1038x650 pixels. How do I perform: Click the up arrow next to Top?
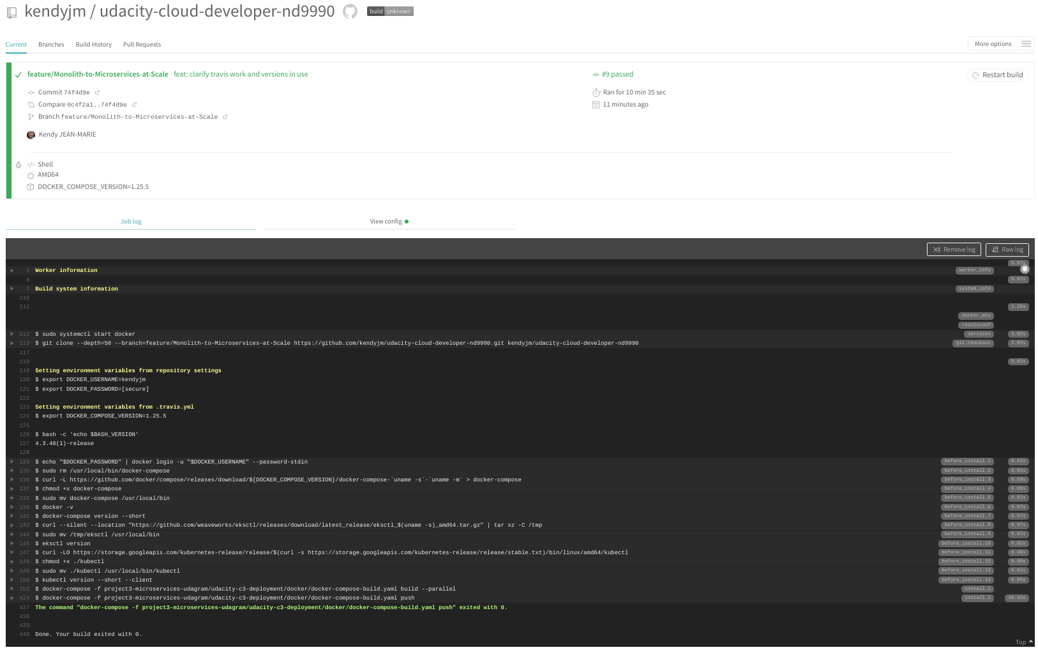pyautogui.click(x=1030, y=642)
